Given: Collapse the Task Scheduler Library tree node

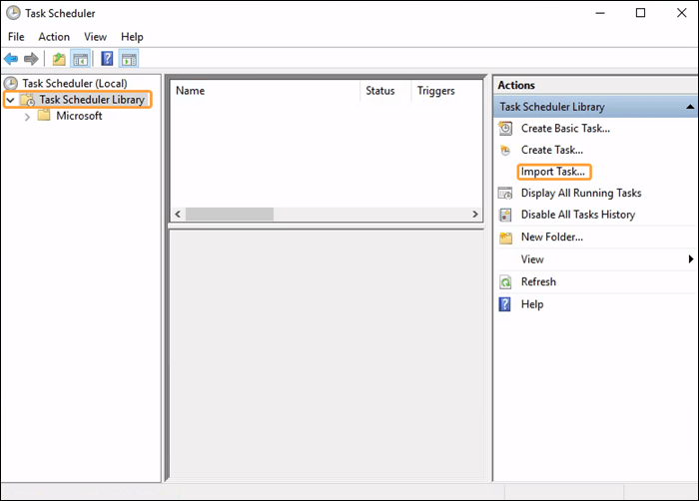Looking at the screenshot, I should (x=11, y=100).
